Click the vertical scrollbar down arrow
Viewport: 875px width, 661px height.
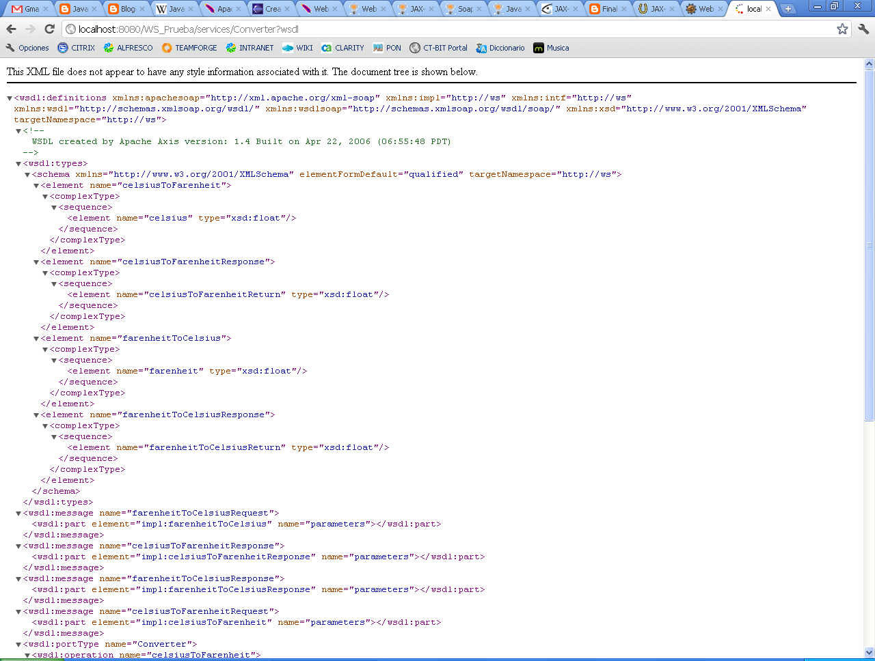(x=869, y=652)
